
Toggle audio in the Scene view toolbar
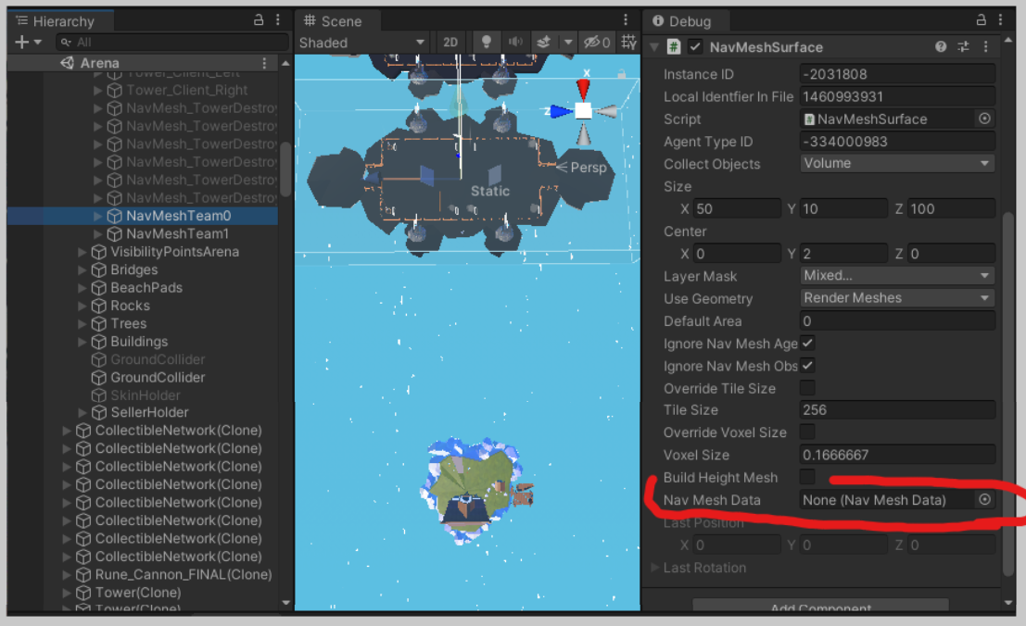click(515, 42)
